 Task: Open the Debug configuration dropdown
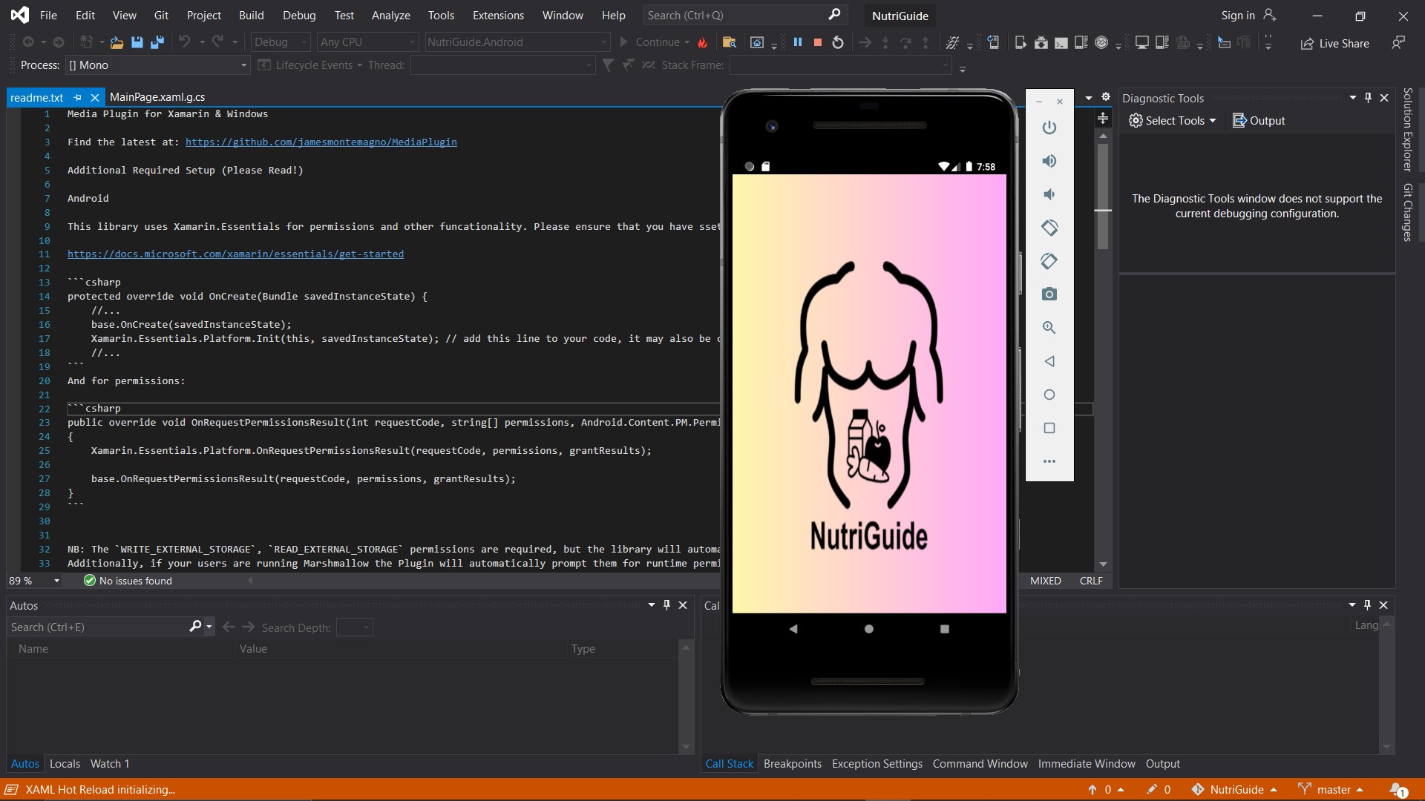tap(280, 42)
